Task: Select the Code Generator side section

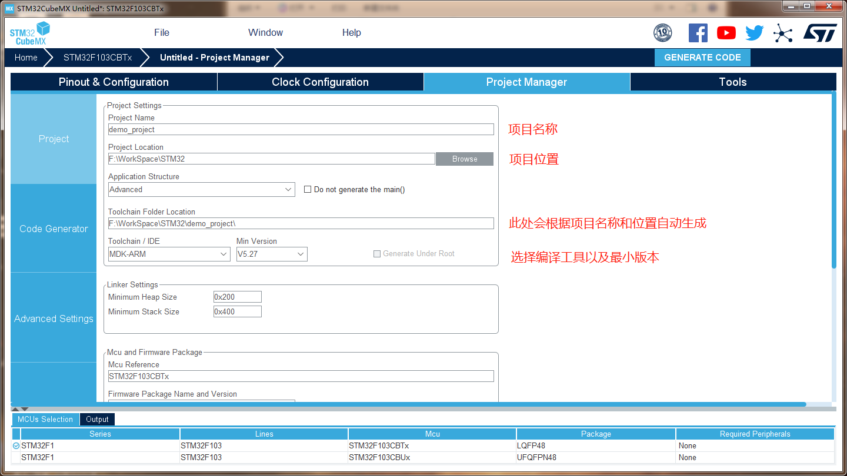Action: coord(54,229)
